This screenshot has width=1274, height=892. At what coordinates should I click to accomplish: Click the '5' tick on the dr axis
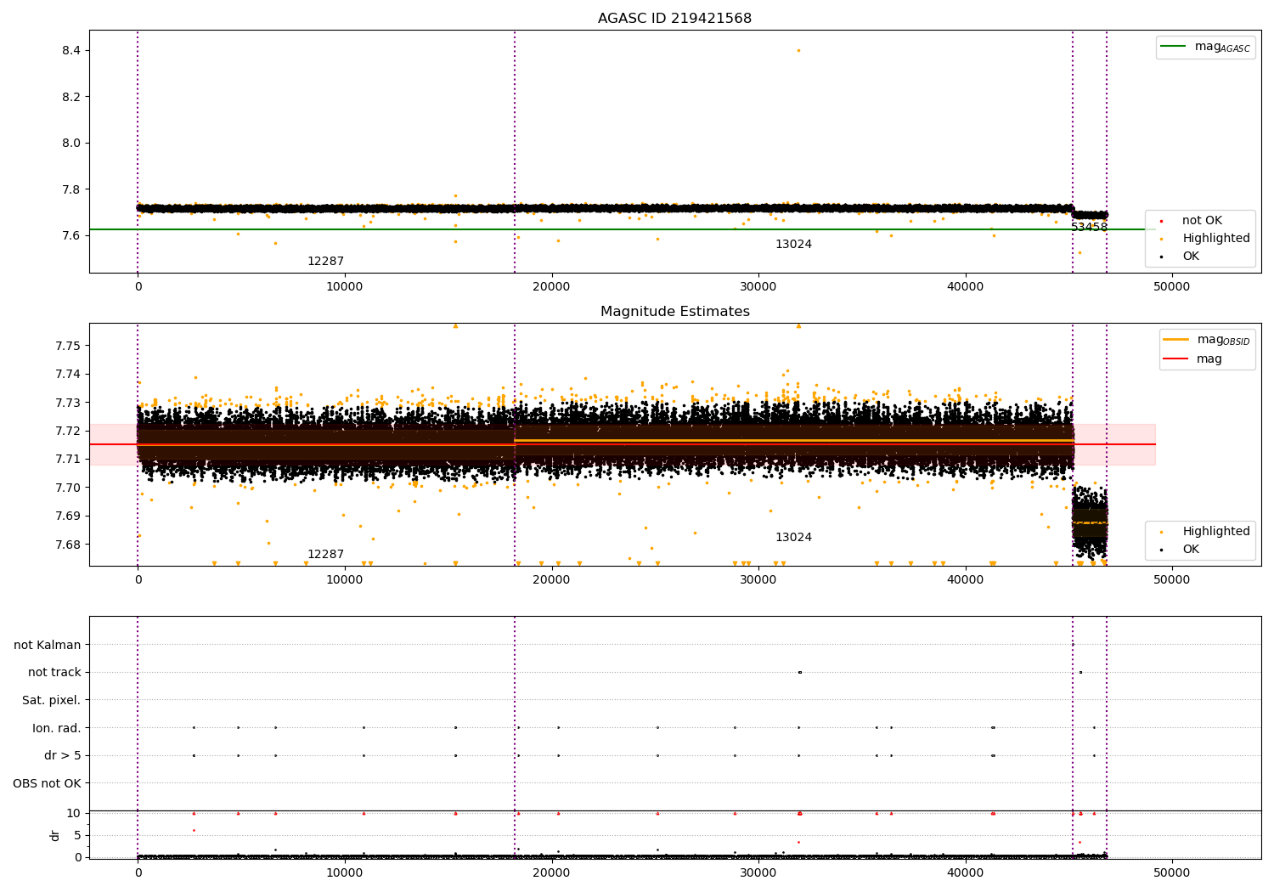[77, 836]
